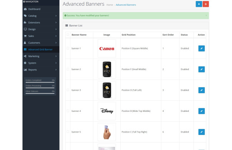Check the checkbox for banner-5

[68, 132]
